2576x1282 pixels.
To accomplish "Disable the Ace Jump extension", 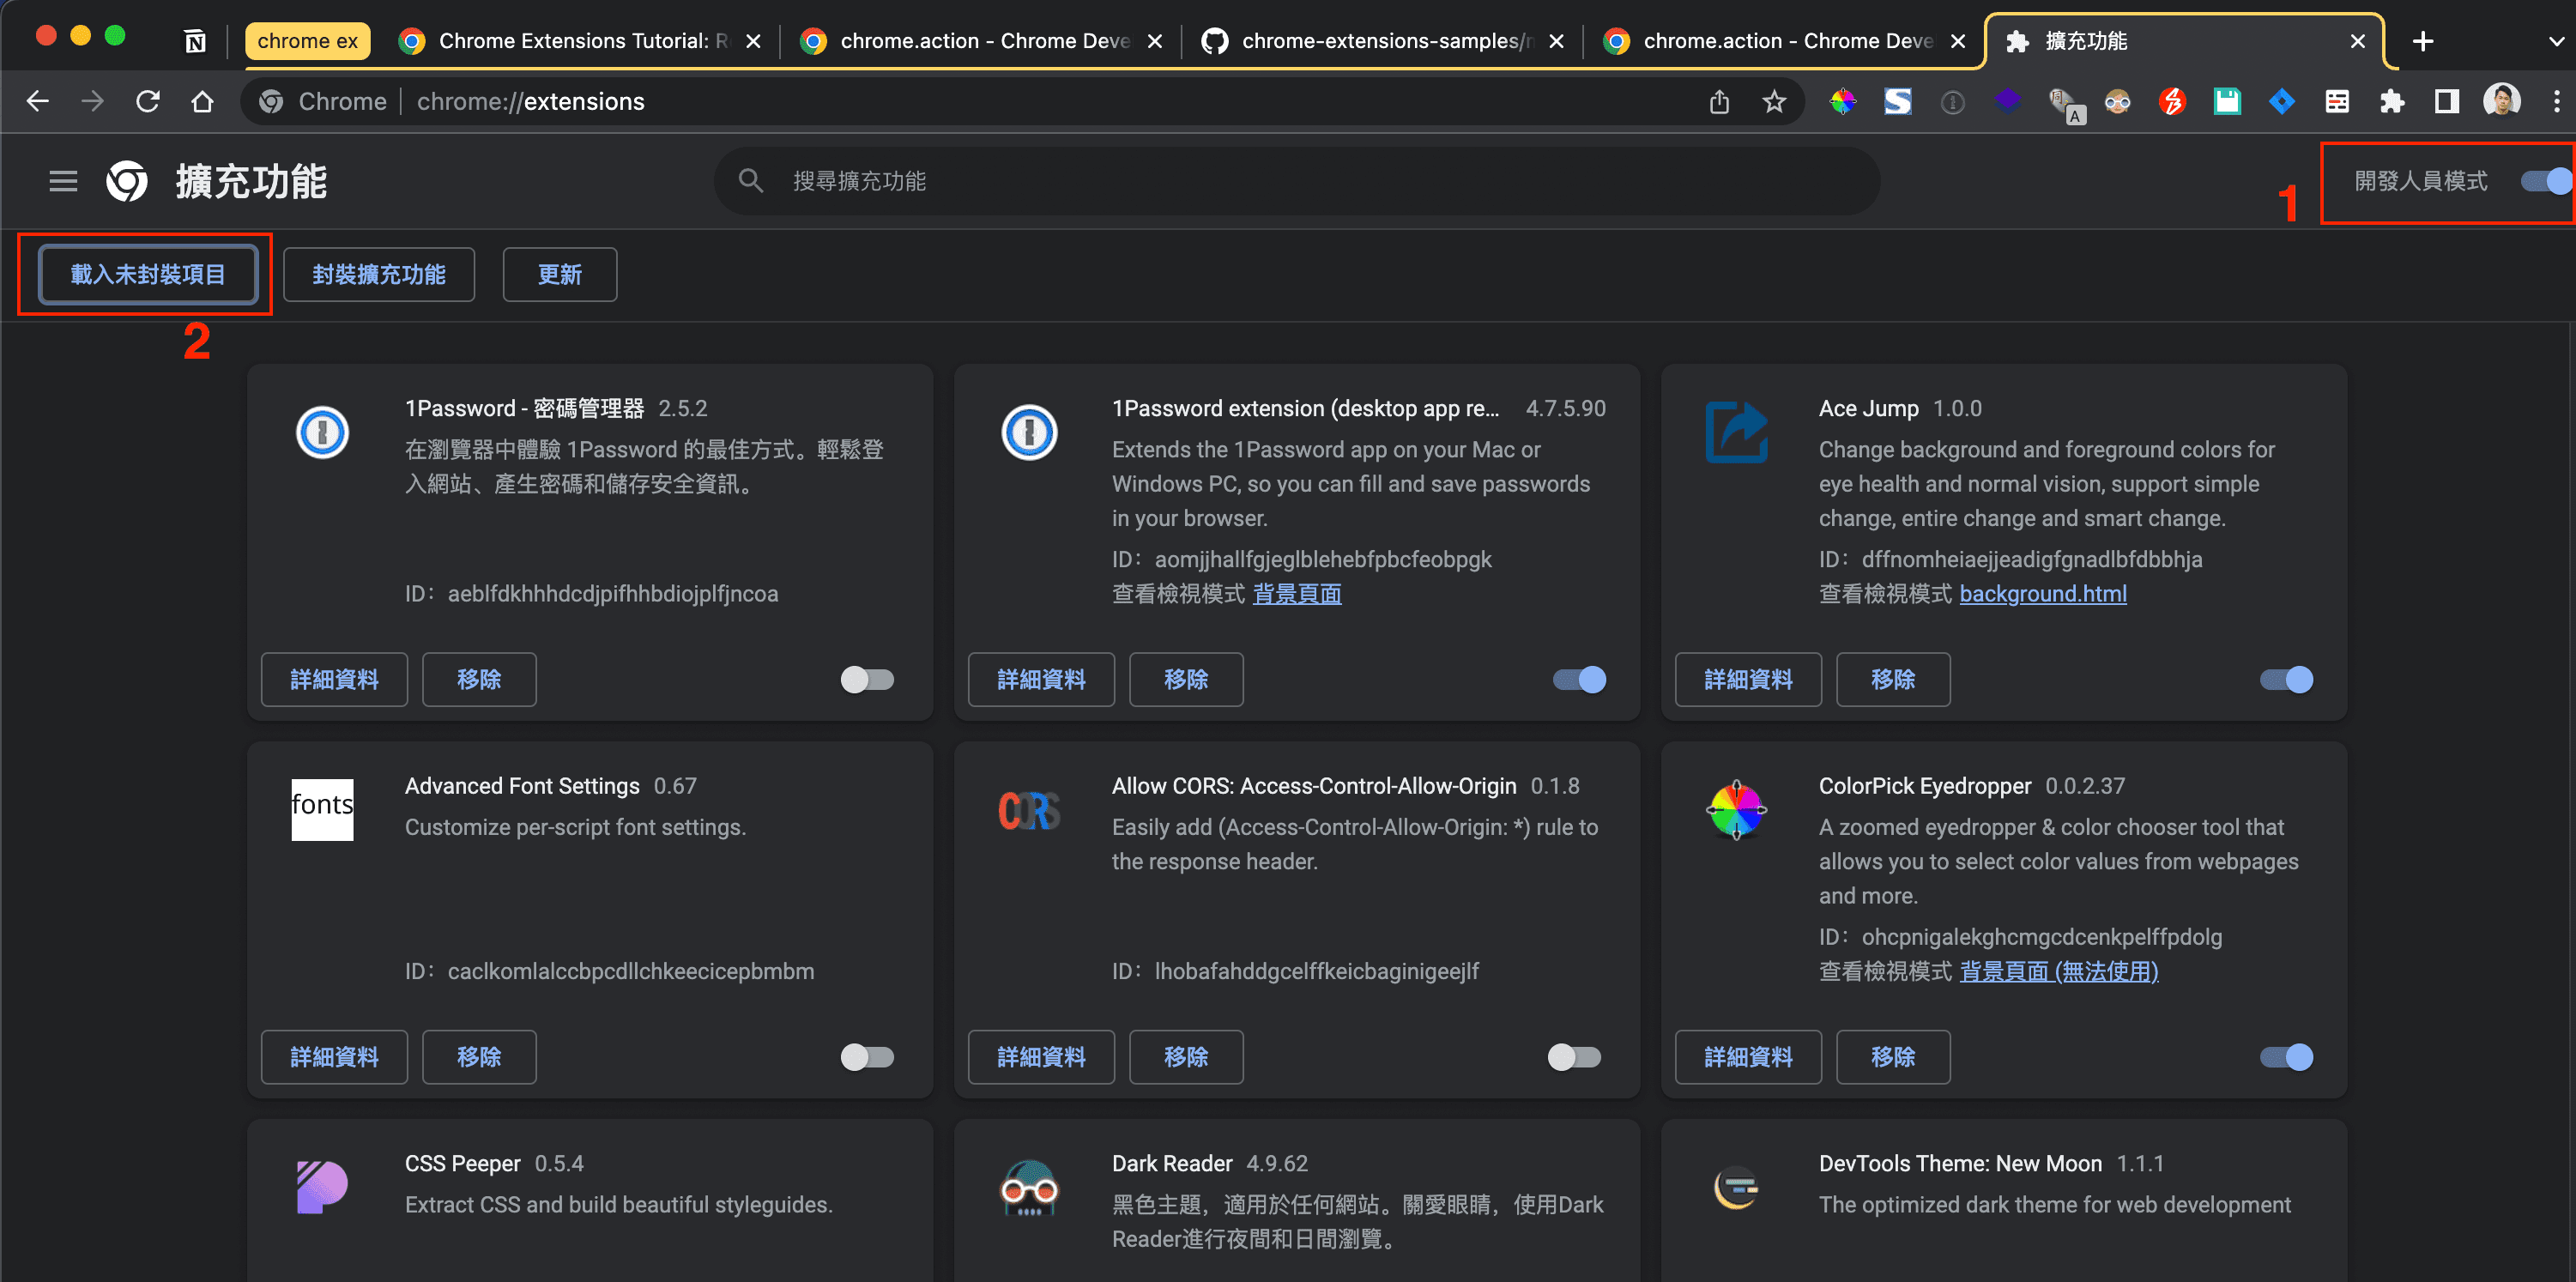I will point(2286,680).
